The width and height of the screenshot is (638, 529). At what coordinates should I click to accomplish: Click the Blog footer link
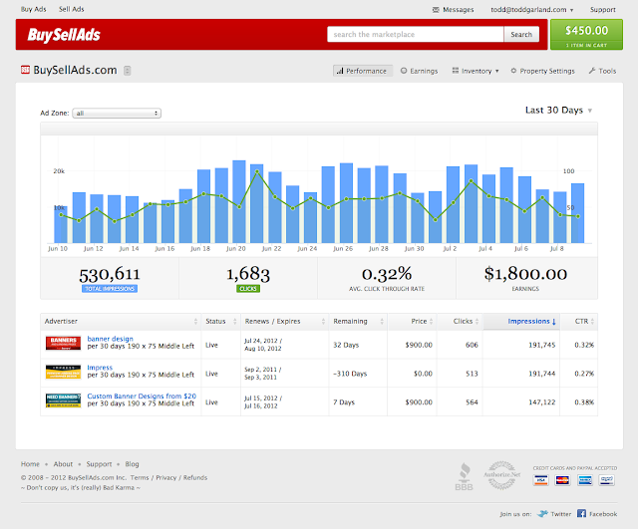132,464
